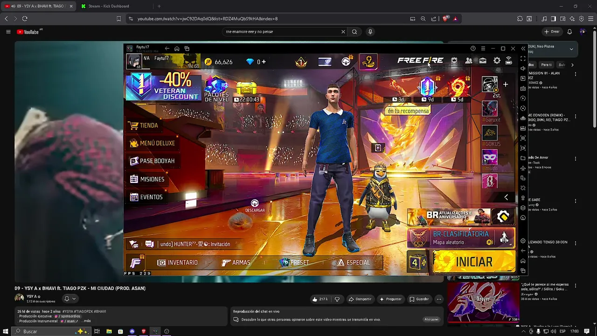
Task: Open Free Fire mail envelope
Action: point(483,61)
